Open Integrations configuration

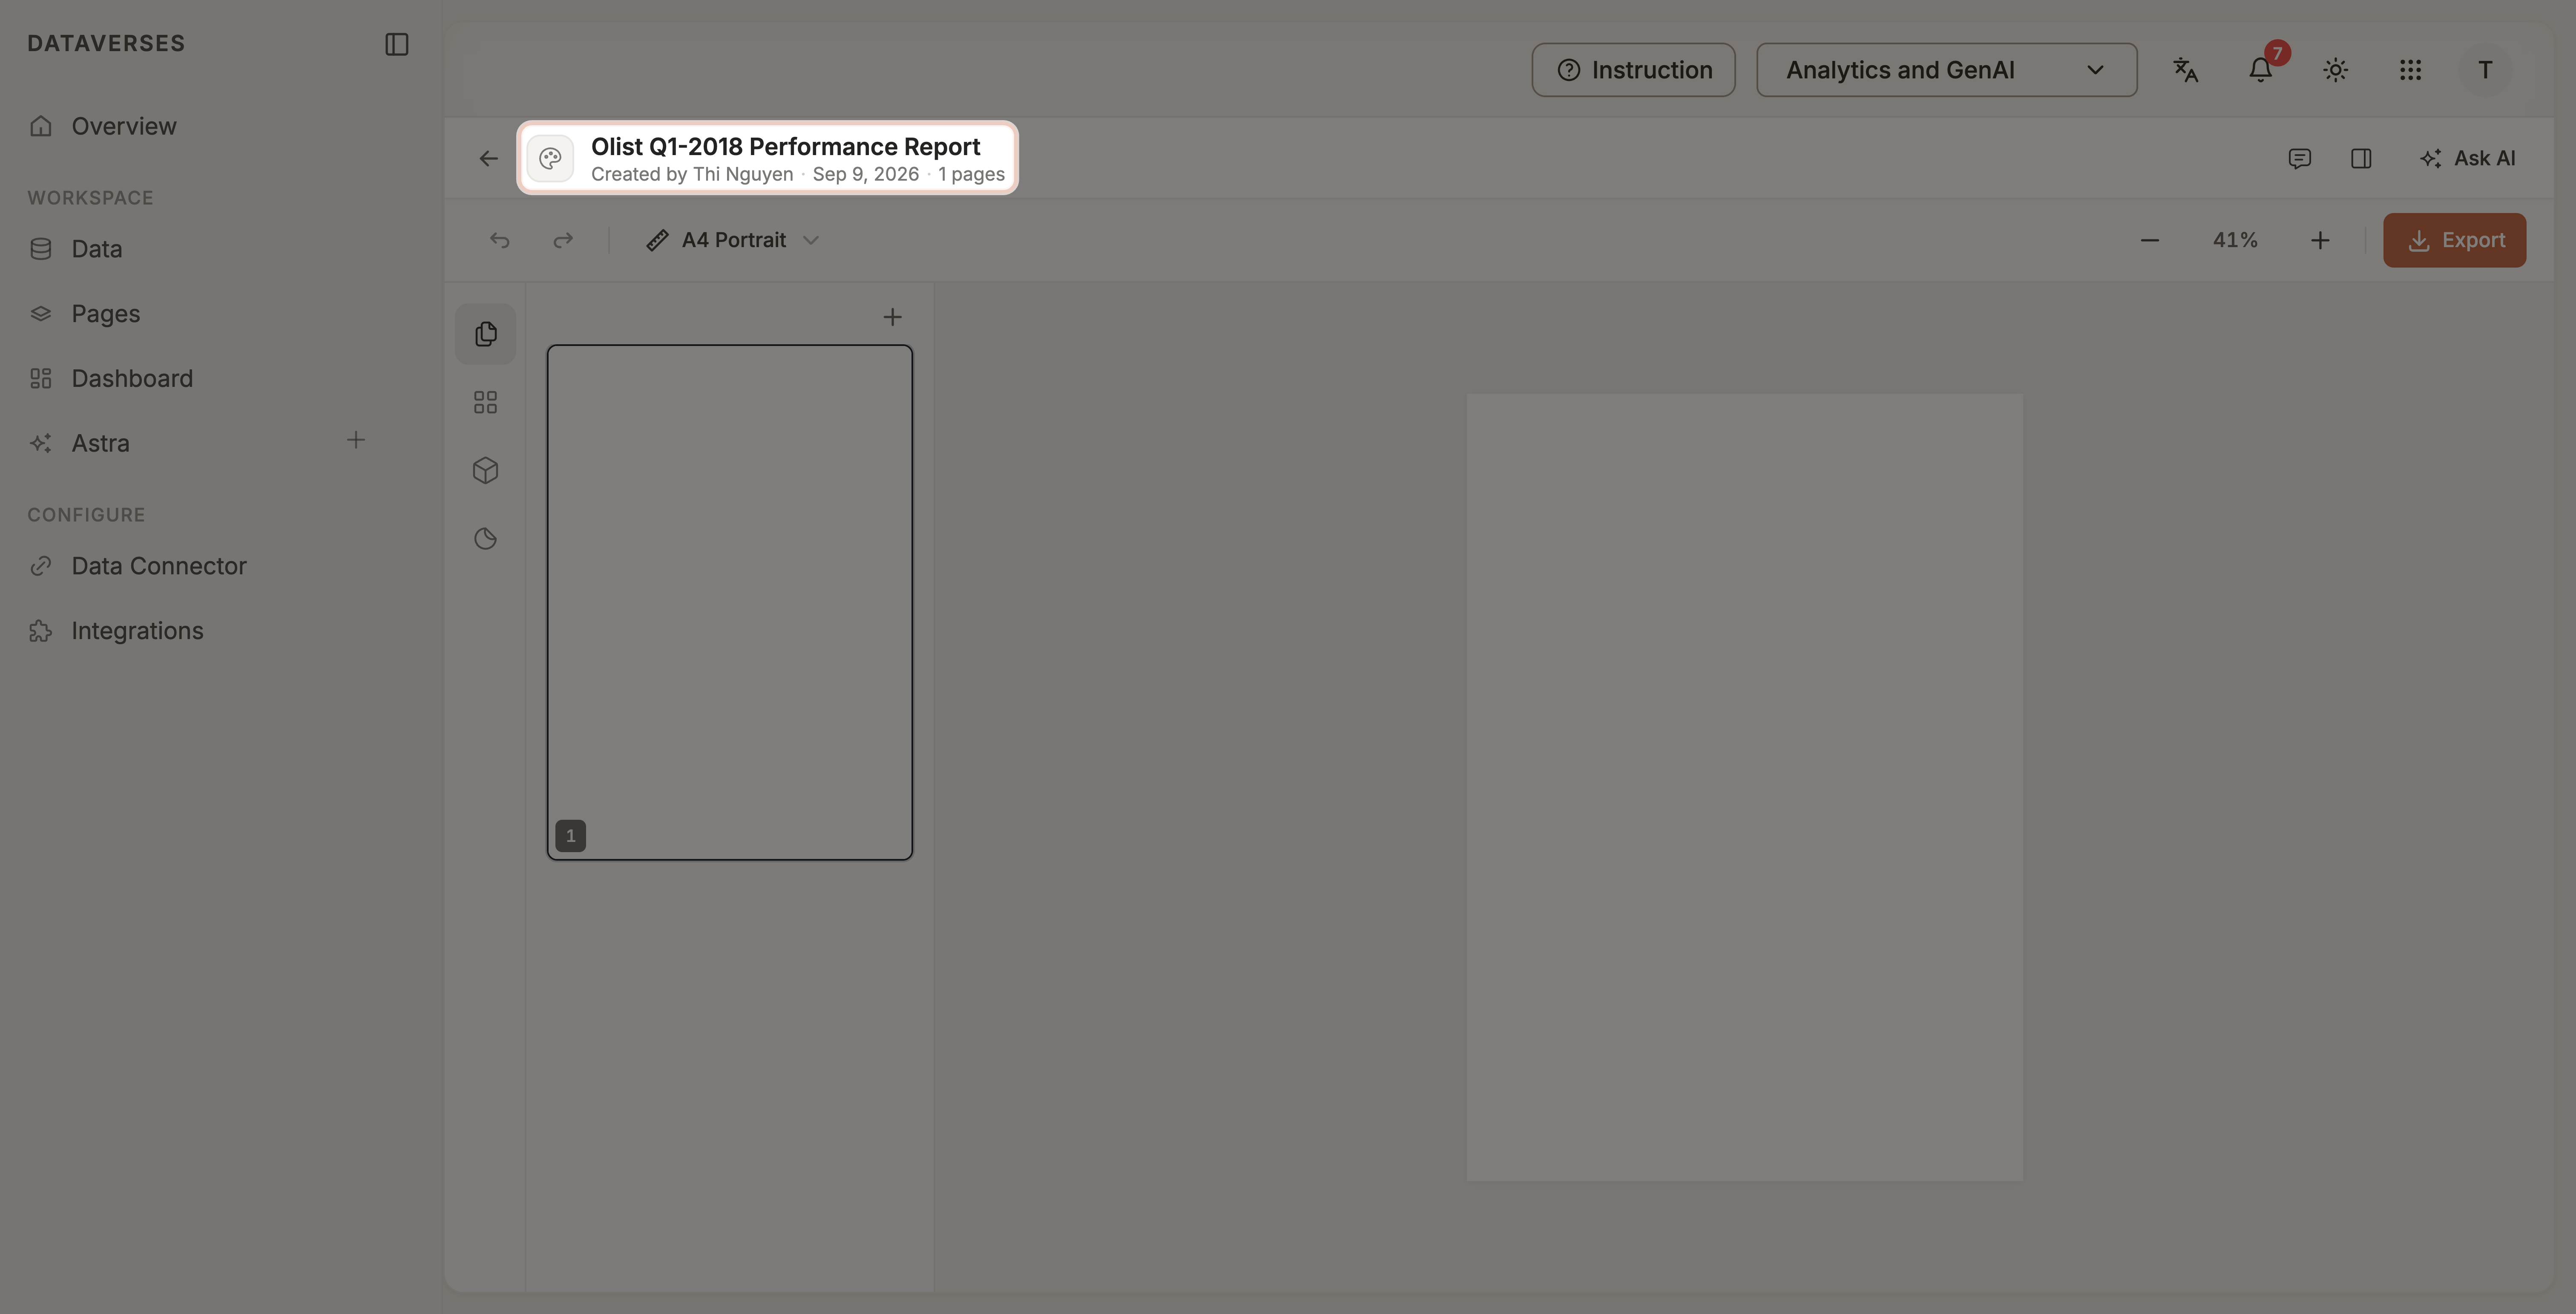coord(137,631)
